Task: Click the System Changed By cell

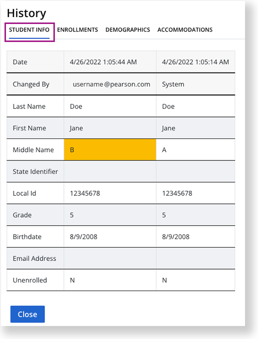Action: pyautogui.click(x=196, y=84)
